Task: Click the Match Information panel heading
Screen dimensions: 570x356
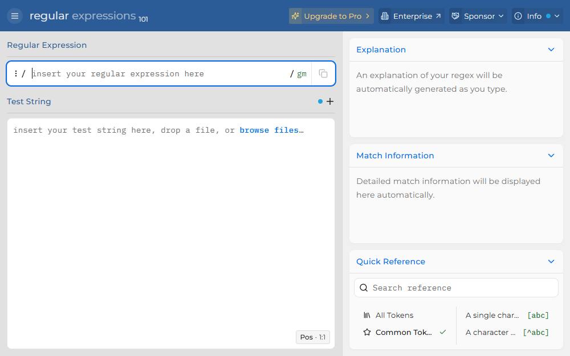Action: coord(395,156)
